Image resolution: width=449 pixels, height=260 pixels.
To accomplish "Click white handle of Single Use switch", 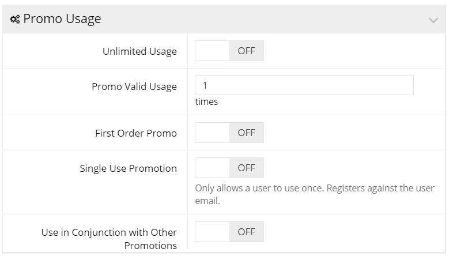I will (x=212, y=168).
